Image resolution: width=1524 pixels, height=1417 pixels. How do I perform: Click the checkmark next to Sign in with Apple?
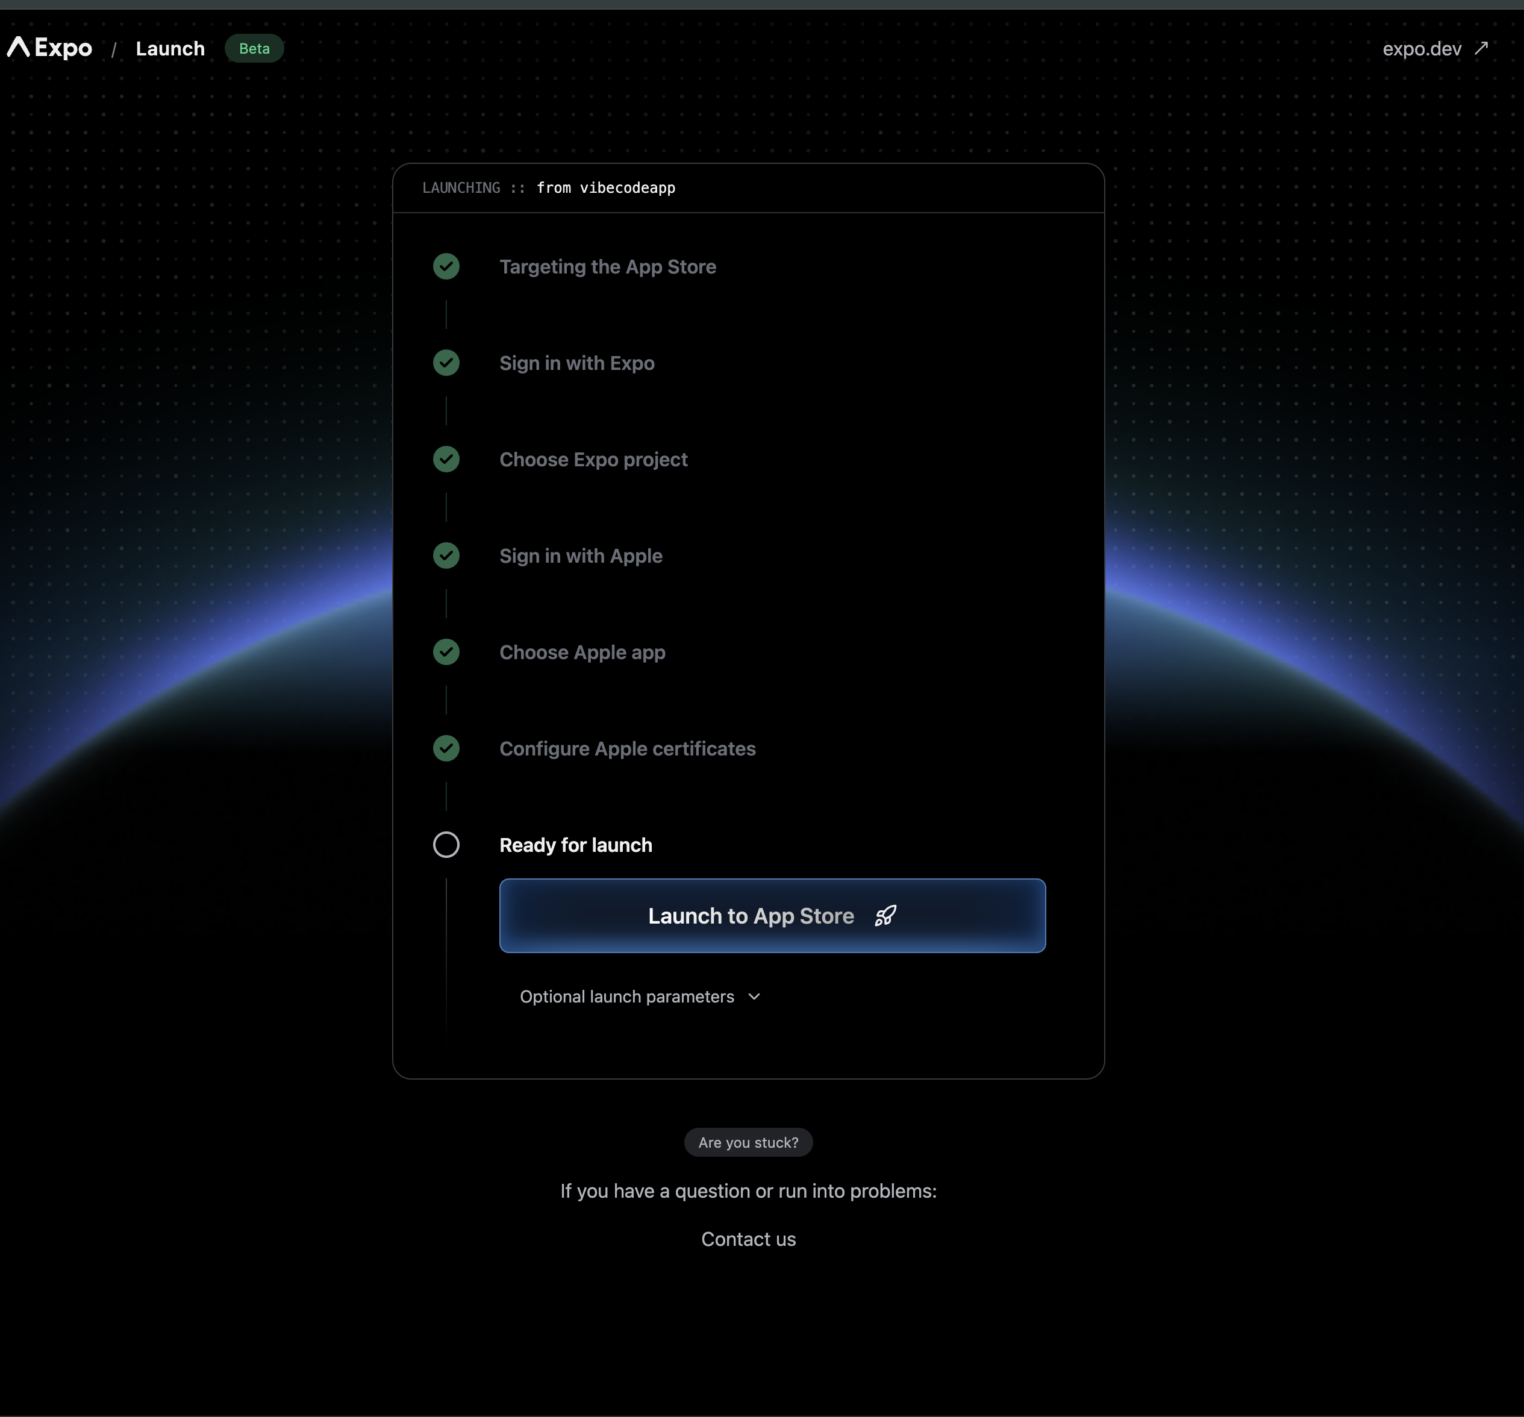point(447,556)
